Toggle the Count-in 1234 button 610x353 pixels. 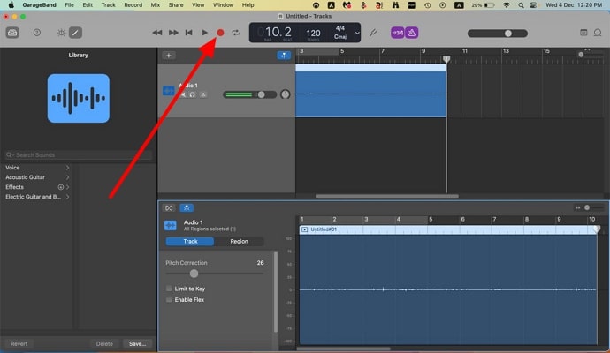coord(397,33)
